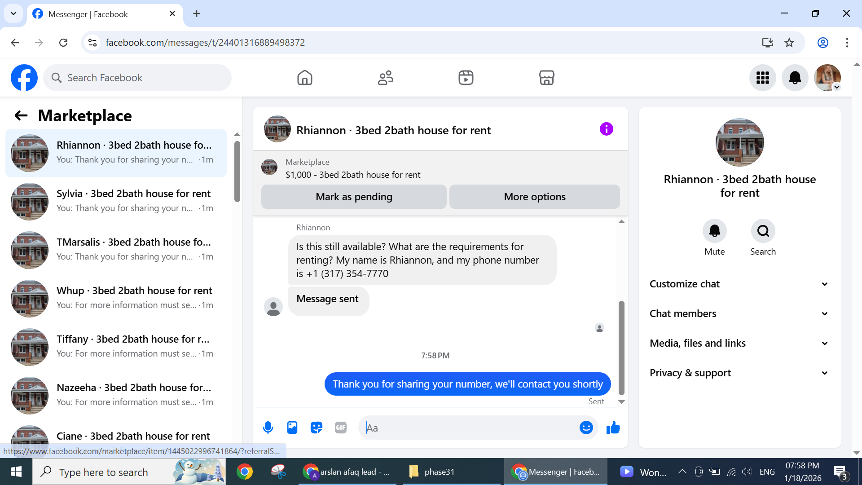Open the Facebook menu grid icon
This screenshot has width=862, height=485.
[x=762, y=78]
